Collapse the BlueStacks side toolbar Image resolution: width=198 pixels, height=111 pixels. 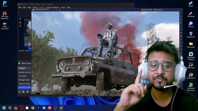[181, 10]
